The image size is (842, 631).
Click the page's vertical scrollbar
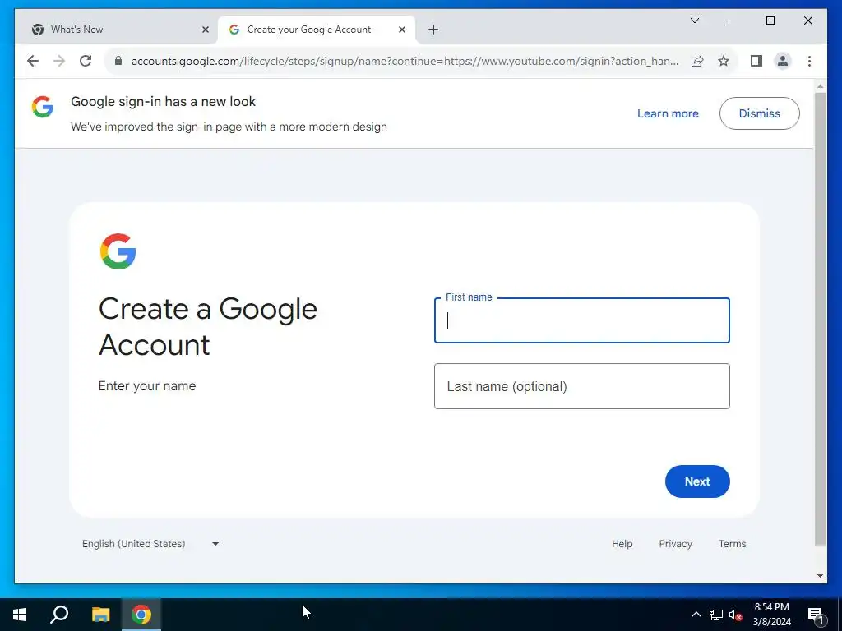tap(820, 320)
